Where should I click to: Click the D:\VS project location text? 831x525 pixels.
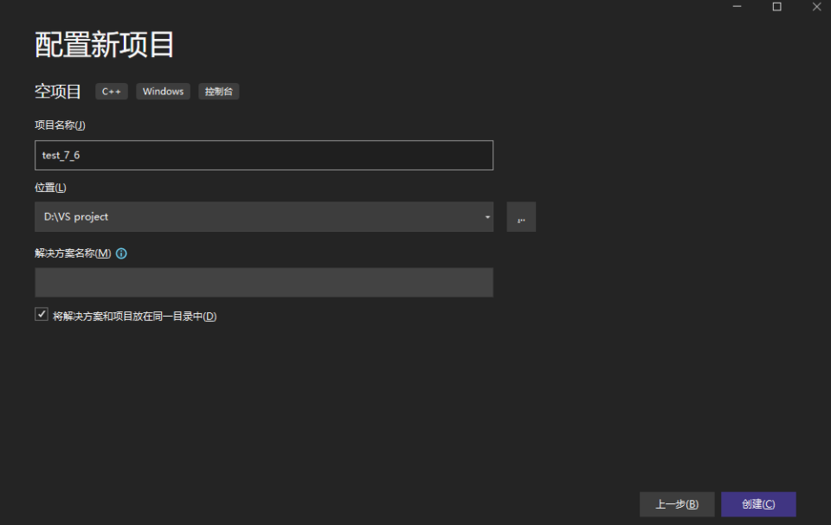(x=76, y=217)
